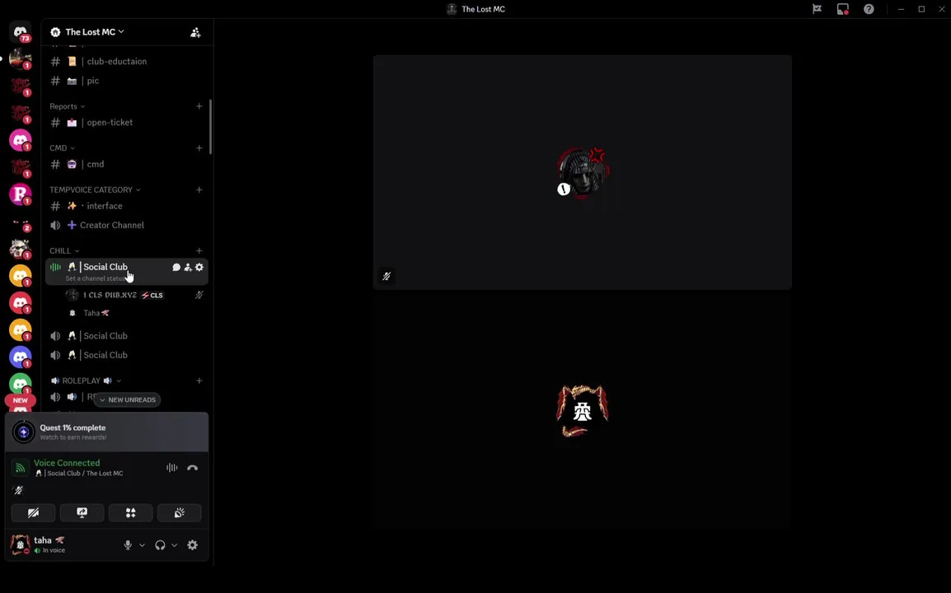
Task: Open Discord home direct messages icon
Action: click(x=20, y=31)
